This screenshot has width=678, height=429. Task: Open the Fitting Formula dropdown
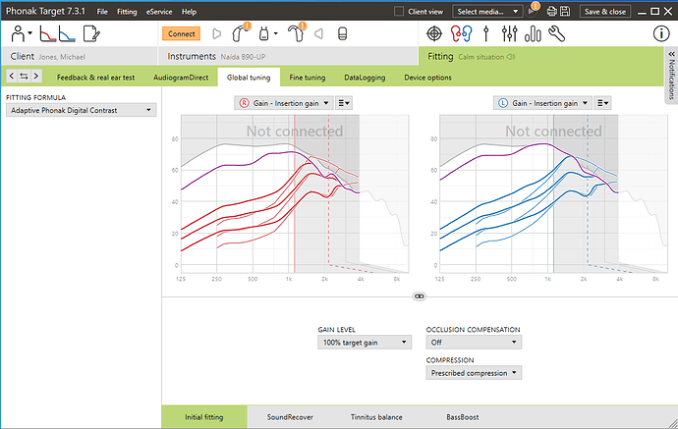tap(81, 110)
